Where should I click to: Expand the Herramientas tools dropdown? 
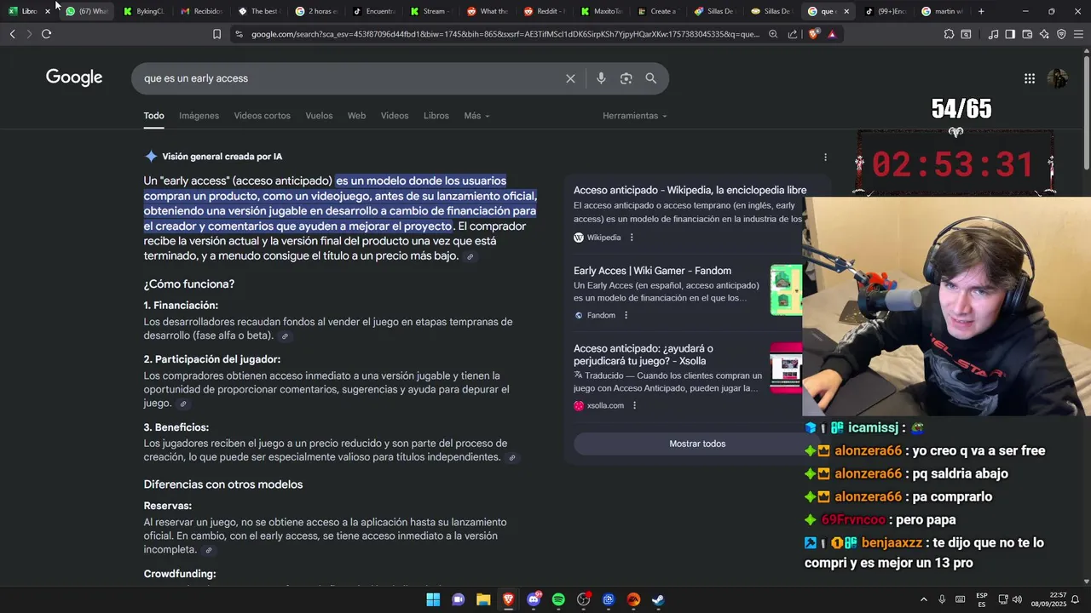634,116
